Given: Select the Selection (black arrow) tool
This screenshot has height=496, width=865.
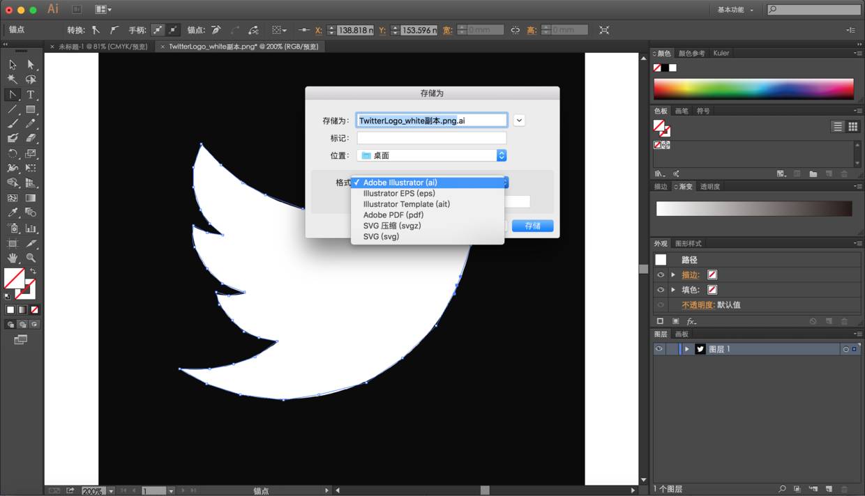Looking at the screenshot, I should [x=13, y=64].
